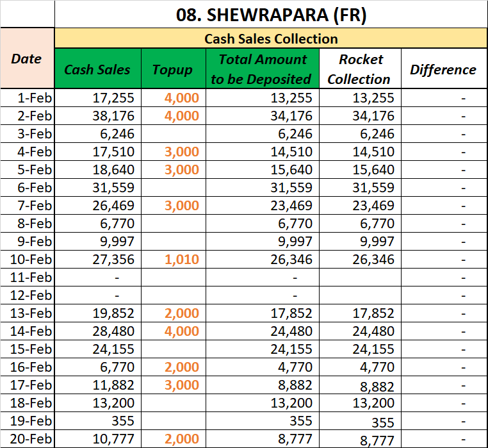
Task: Click the empty Topup cell for 6-Feb
Action: [x=174, y=188]
